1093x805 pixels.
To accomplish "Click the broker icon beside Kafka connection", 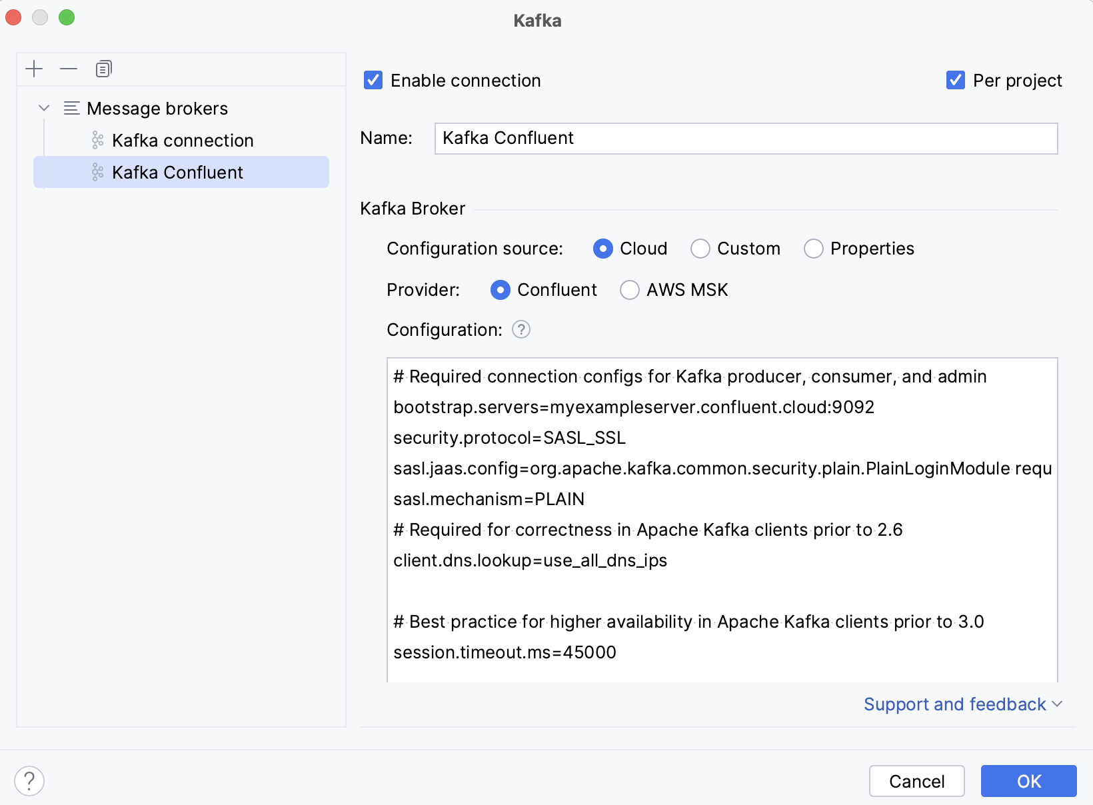I will coord(97,140).
